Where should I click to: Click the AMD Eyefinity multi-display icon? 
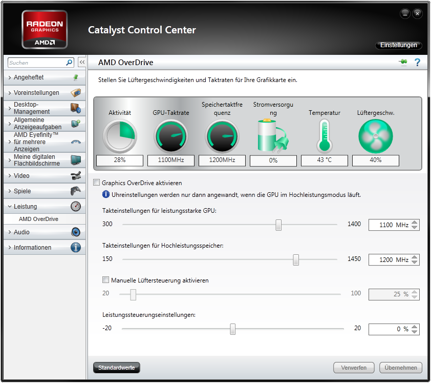point(76,142)
